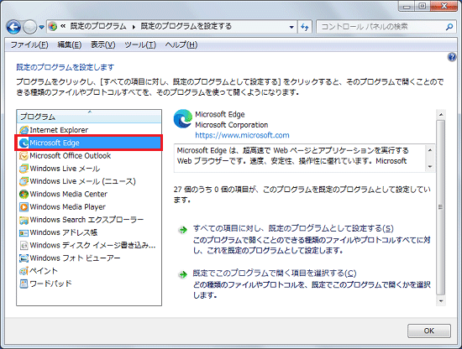Open the ファイル(F) menu
Image resolution: width=462 pixels, height=349 pixels.
pos(29,44)
